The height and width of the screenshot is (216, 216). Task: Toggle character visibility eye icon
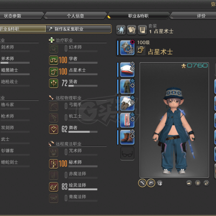198,183
